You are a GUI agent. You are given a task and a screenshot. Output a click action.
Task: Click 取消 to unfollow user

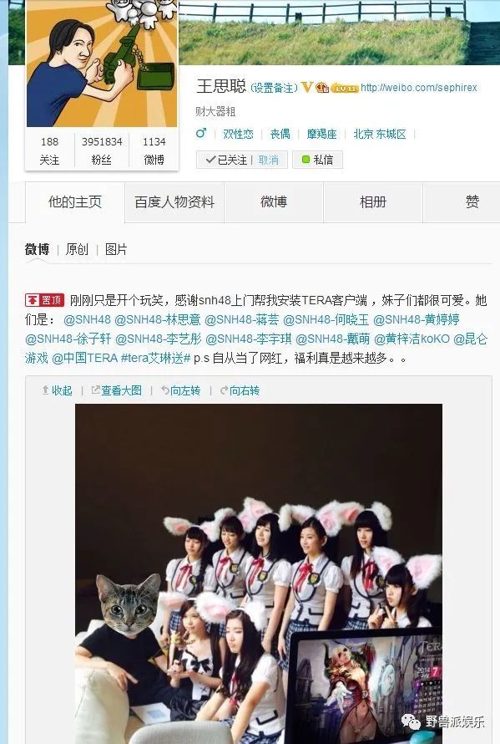tap(269, 160)
